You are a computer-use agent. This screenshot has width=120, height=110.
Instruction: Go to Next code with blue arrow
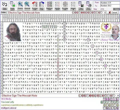41,5
